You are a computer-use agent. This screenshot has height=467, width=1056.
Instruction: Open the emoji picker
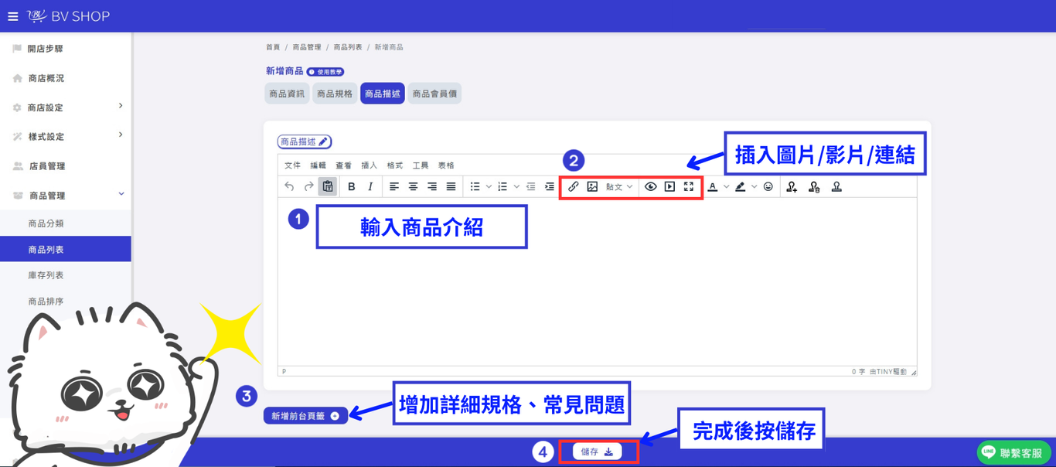click(768, 186)
